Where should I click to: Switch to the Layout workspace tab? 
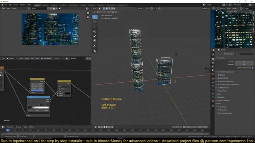coord(37,5)
